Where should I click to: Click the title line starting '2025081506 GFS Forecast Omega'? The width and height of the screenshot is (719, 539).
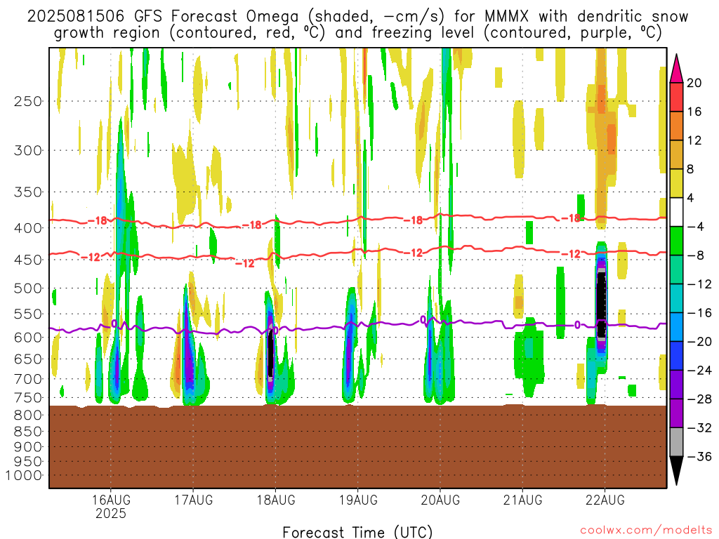[x=357, y=17]
